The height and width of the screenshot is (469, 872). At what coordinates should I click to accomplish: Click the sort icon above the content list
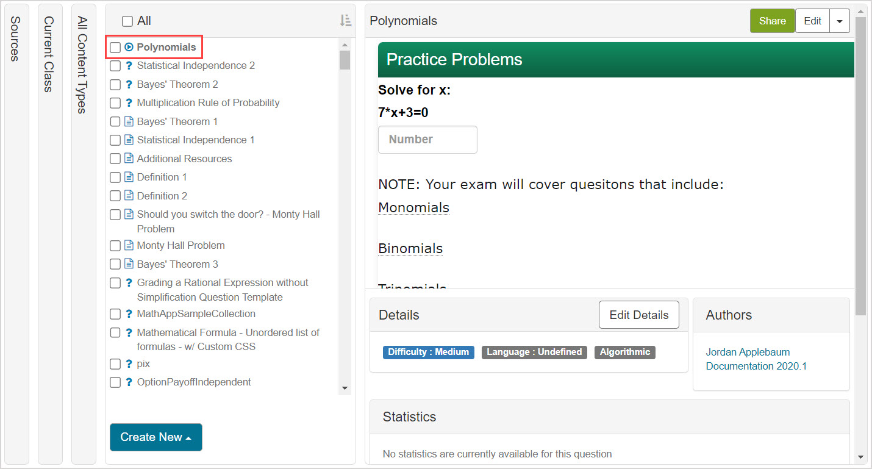pyautogui.click(x=345, y=20)
